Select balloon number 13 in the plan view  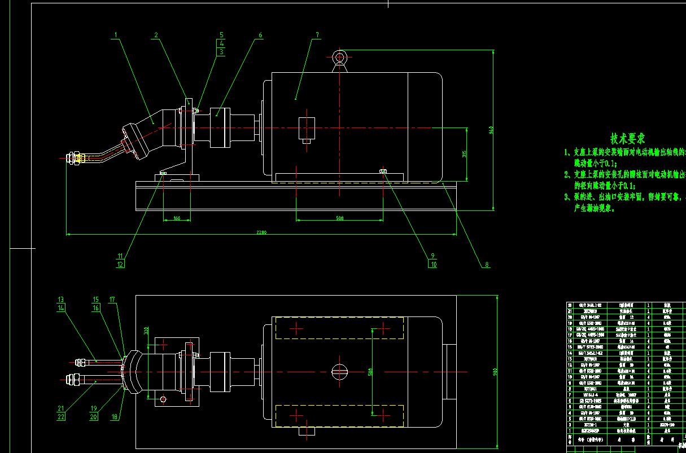pyautogui.click(x=61, y=300)
